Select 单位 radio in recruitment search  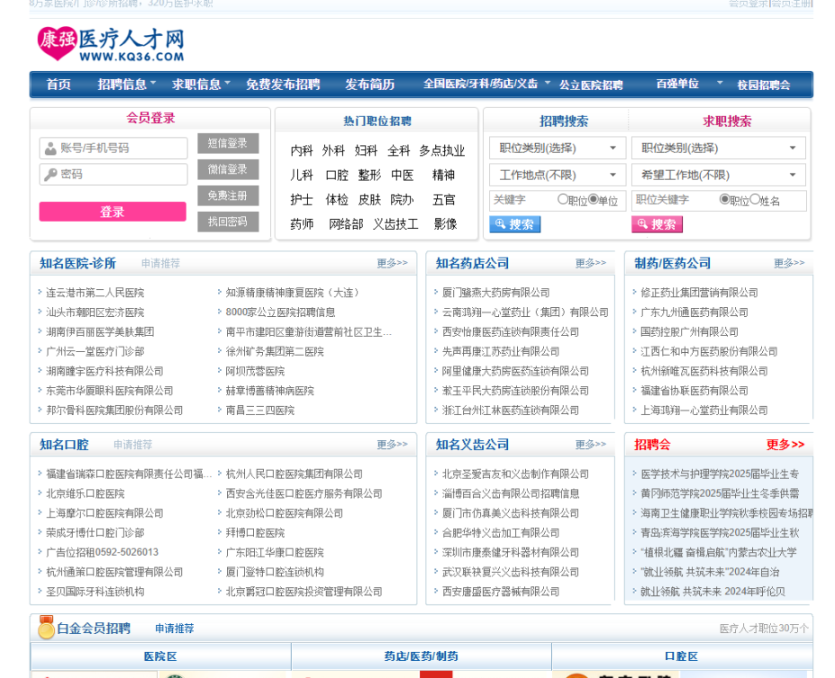[x=593, y=200]
